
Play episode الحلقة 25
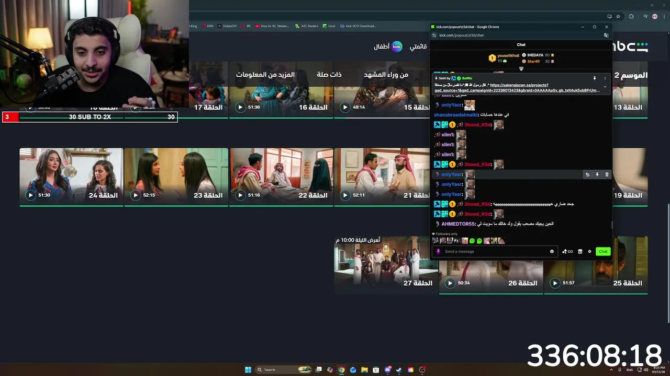click(555, 283)
